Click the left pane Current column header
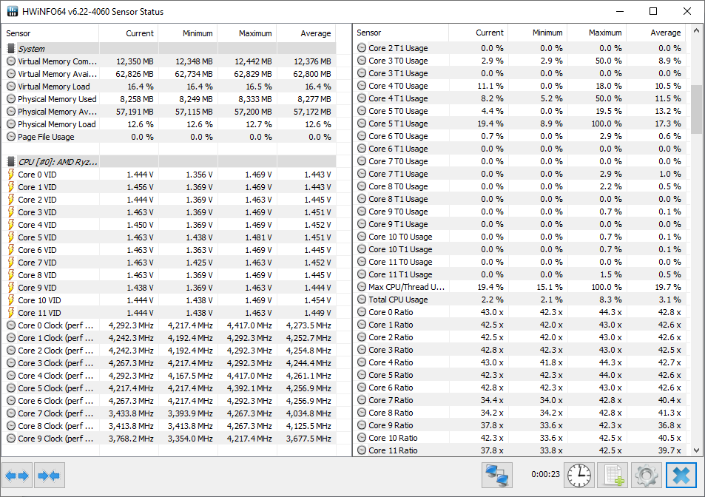705x497 pixels. point(129,33)
